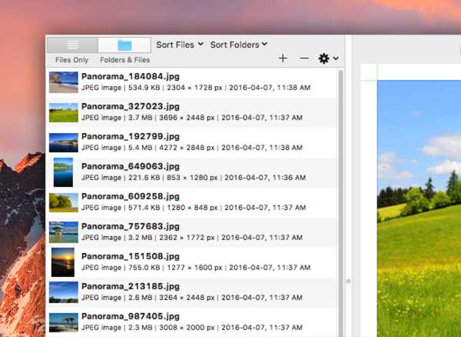Select thumbnail of Panorama_327023.jpg
The width and height of the screenshot is (461, 337).
point(64,112)
